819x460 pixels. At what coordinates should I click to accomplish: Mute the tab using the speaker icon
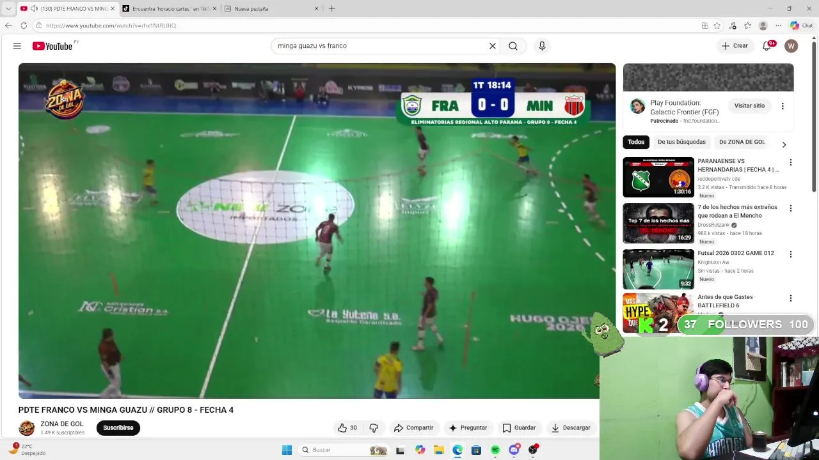pyautogui.click(x=33, y=9)
